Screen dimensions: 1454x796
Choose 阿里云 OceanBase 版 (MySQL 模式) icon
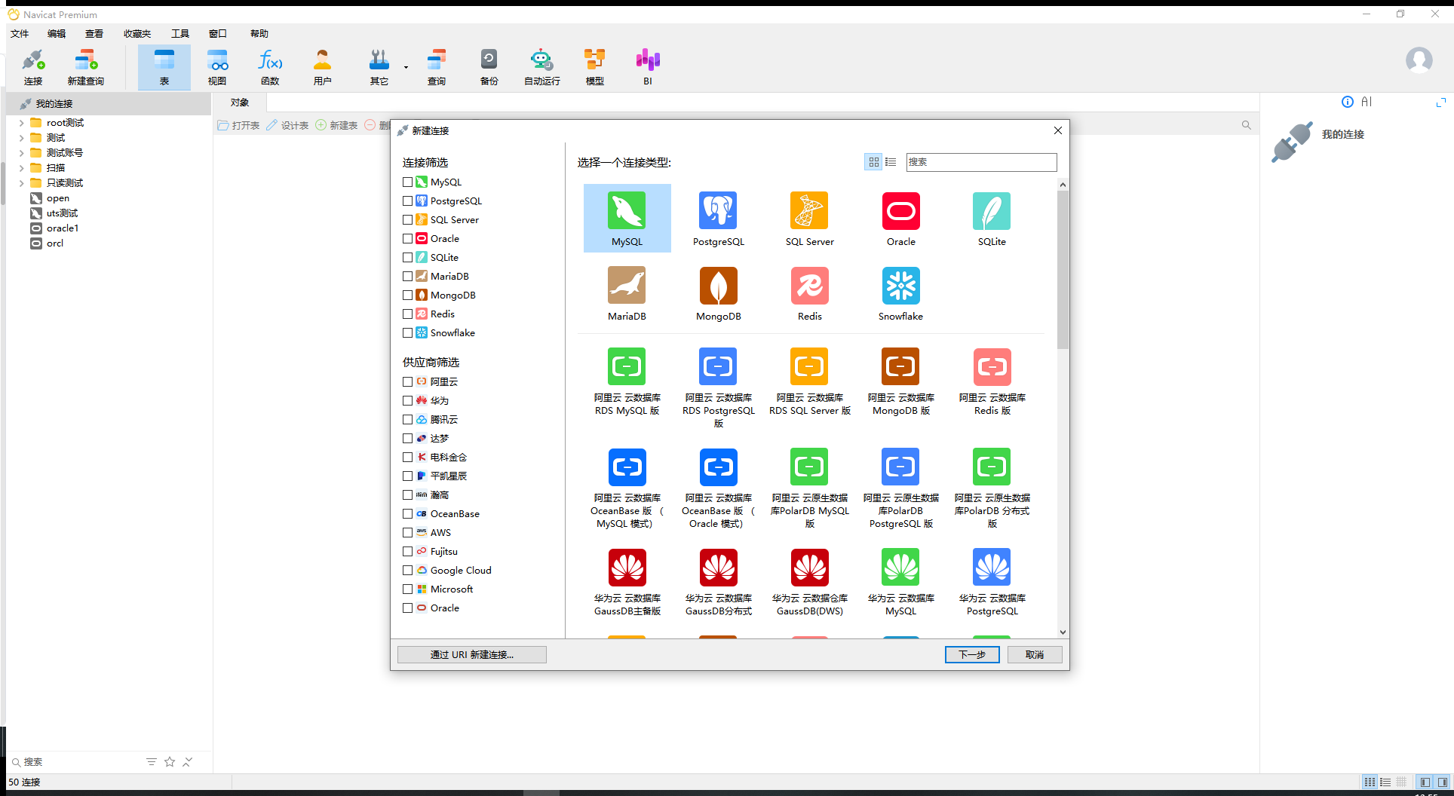627,467
